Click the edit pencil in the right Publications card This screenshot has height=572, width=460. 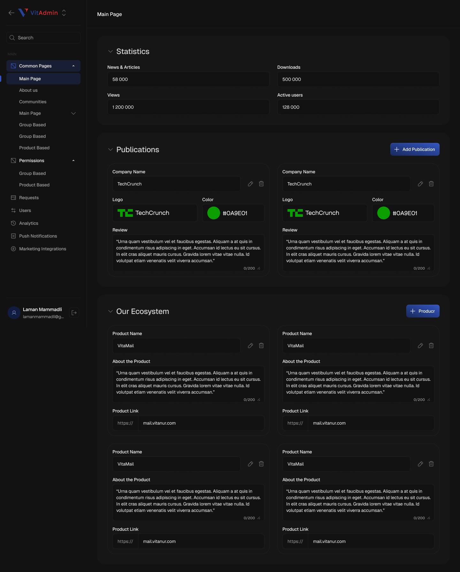pyautogui.click(x=420, y=184)
